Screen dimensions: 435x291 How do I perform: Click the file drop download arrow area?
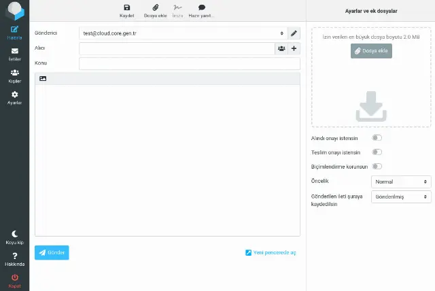click(x=371, y=106)
